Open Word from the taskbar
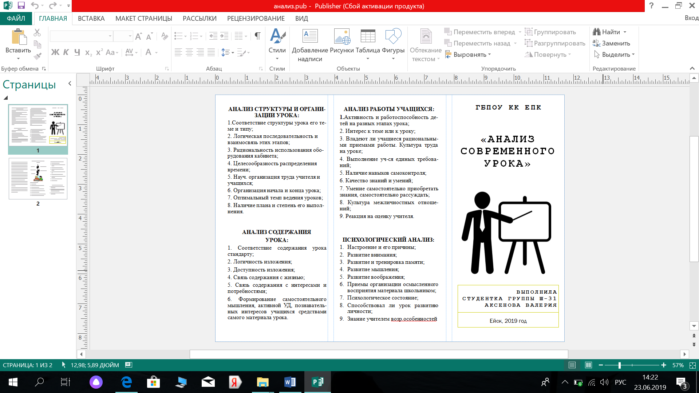 (290, 382)
